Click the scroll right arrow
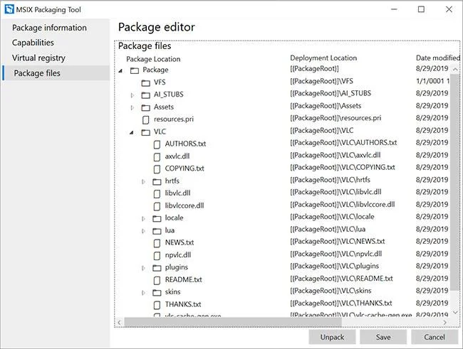 [445, 323]
